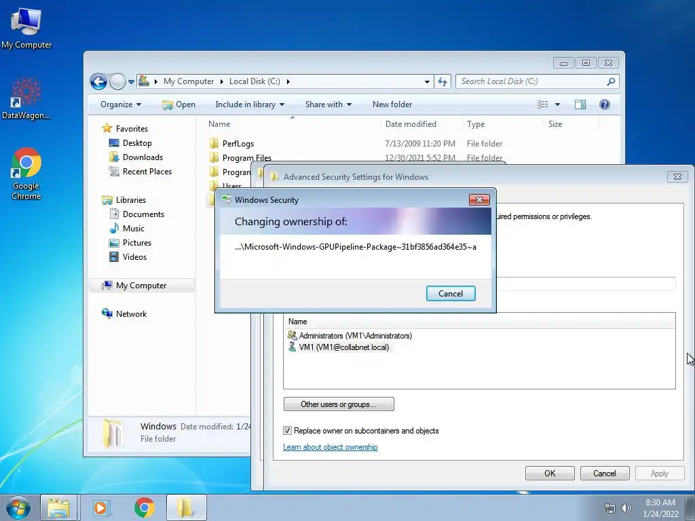Click the Apply button
The width and height of the screenshot is (695, 521).
click(659, 473)
